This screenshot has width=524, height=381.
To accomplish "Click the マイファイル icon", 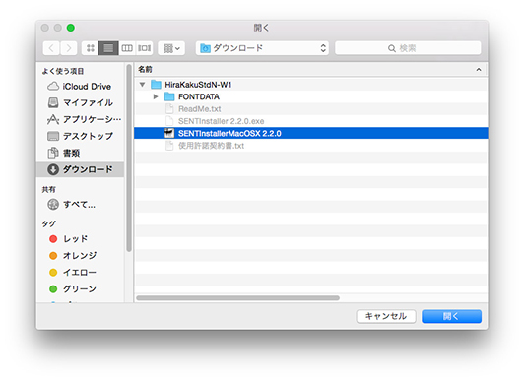I will 53,102.
